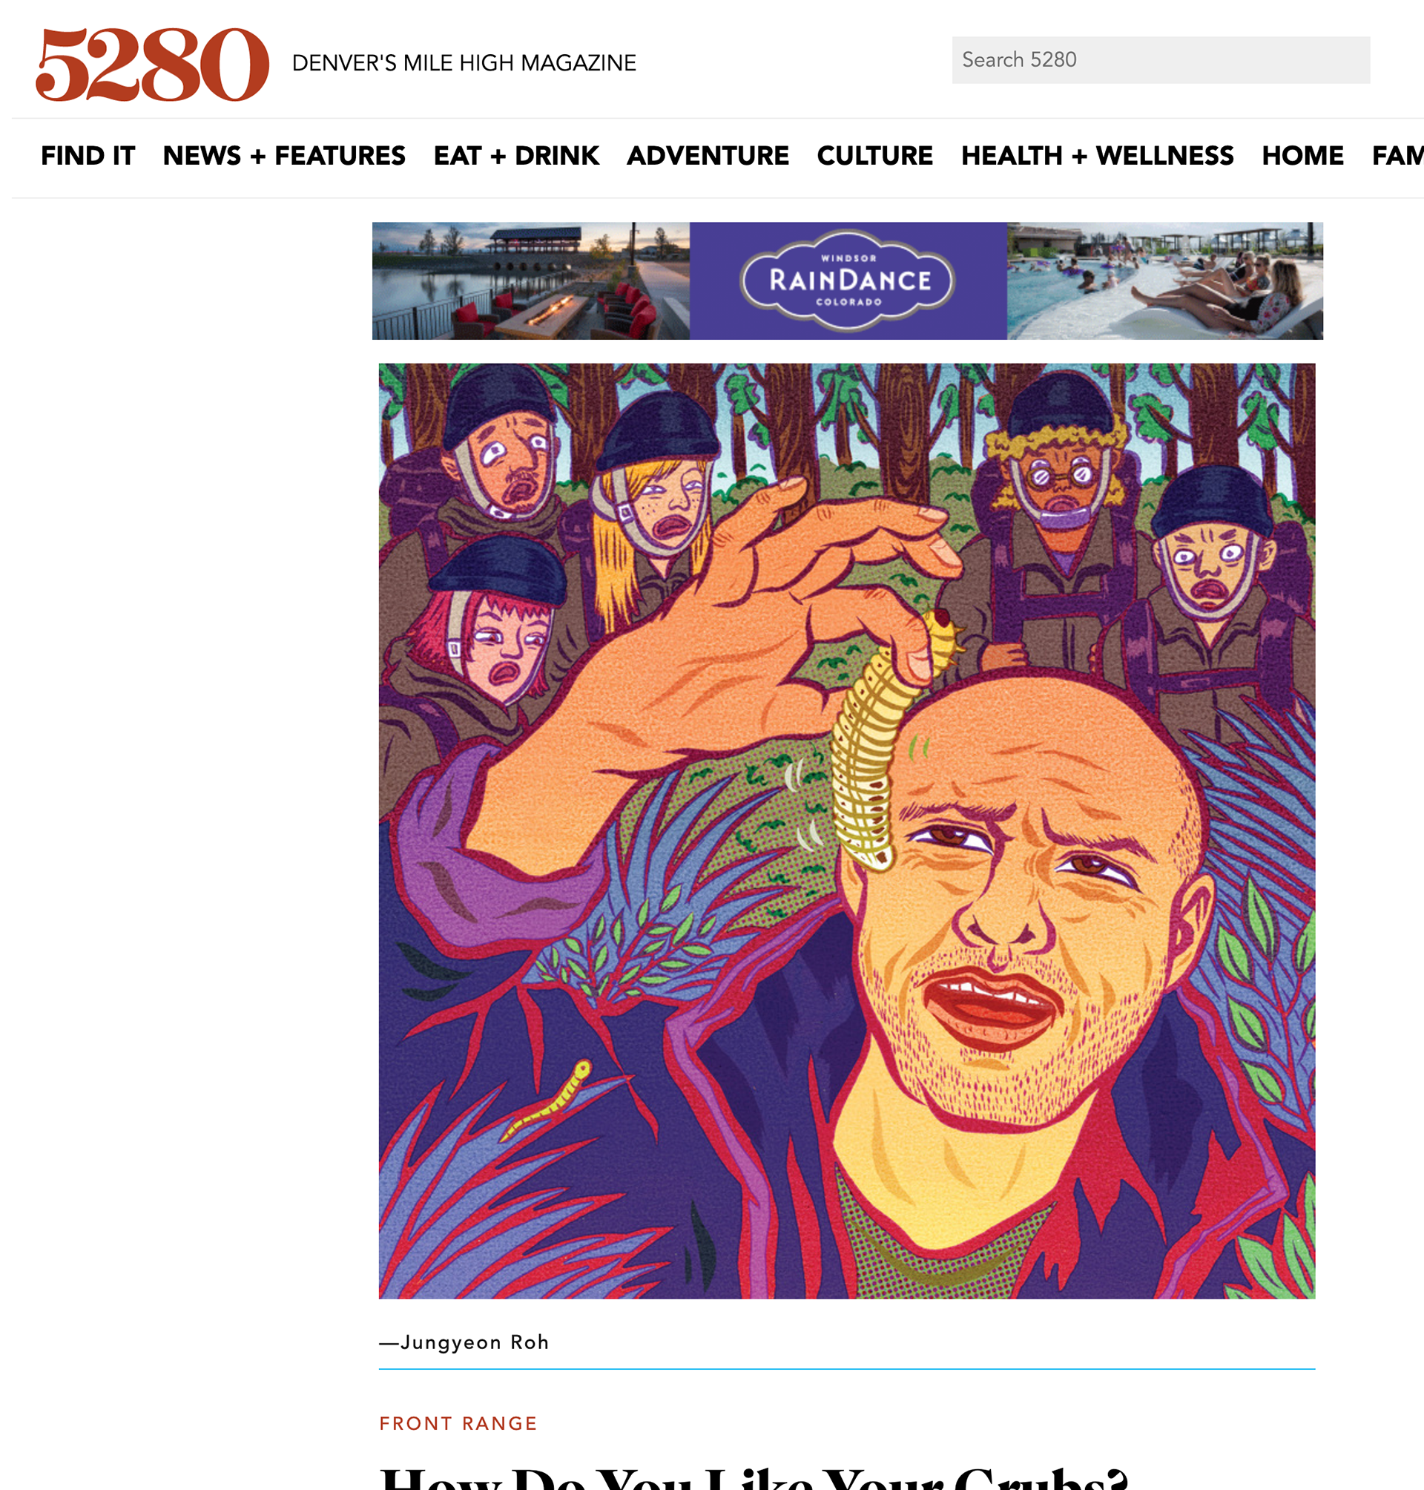This screenshot has height=1490, width=1424.
Task: Open the How Do You Like Your Grubs headline
Action: (754, 1477)
